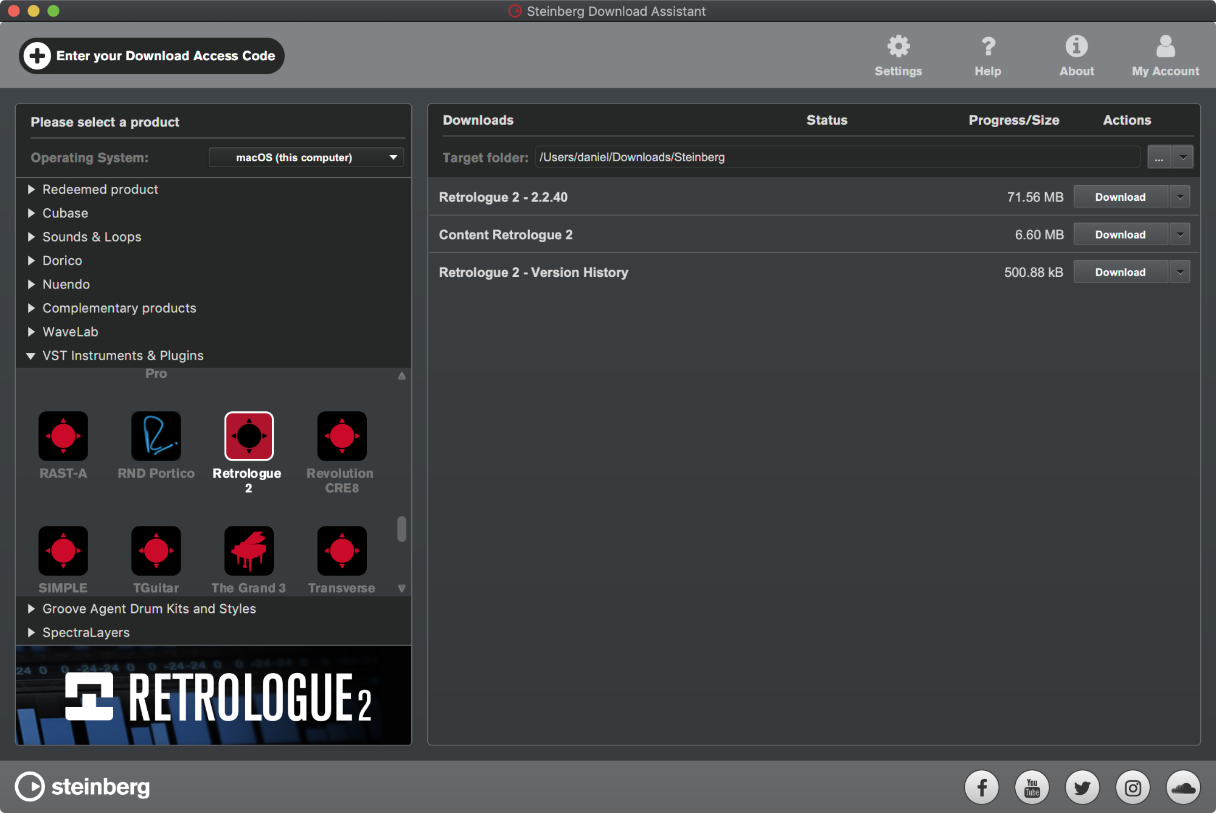1216x813 pixels.
Task: Open Steinberg's Instagram icon
Action: tap(1133, 787)
